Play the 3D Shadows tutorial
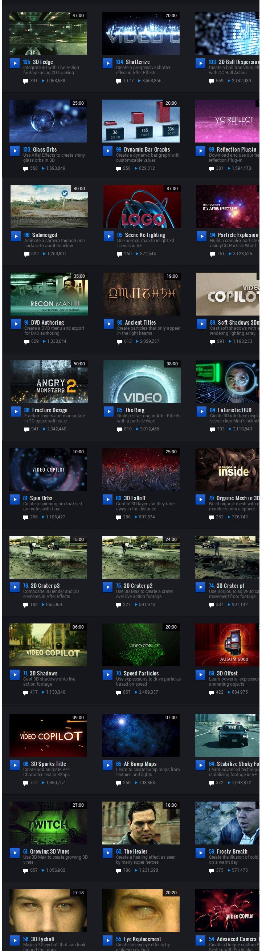 pyautogui.click(x=15, y=674)
